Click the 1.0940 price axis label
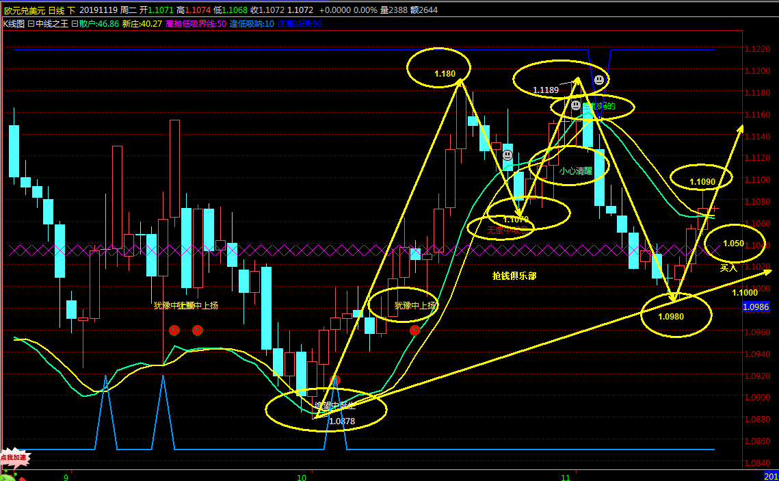 coord(757,354)
